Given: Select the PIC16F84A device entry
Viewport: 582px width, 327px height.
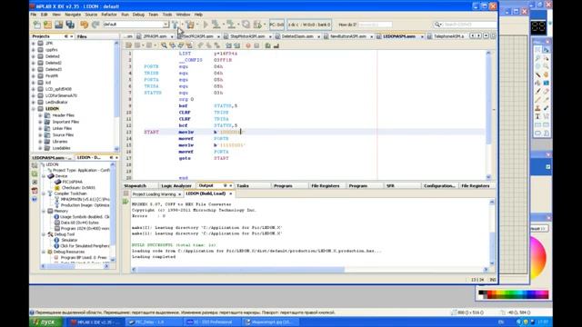Looking at the screenshot, I should click(72, 182).
